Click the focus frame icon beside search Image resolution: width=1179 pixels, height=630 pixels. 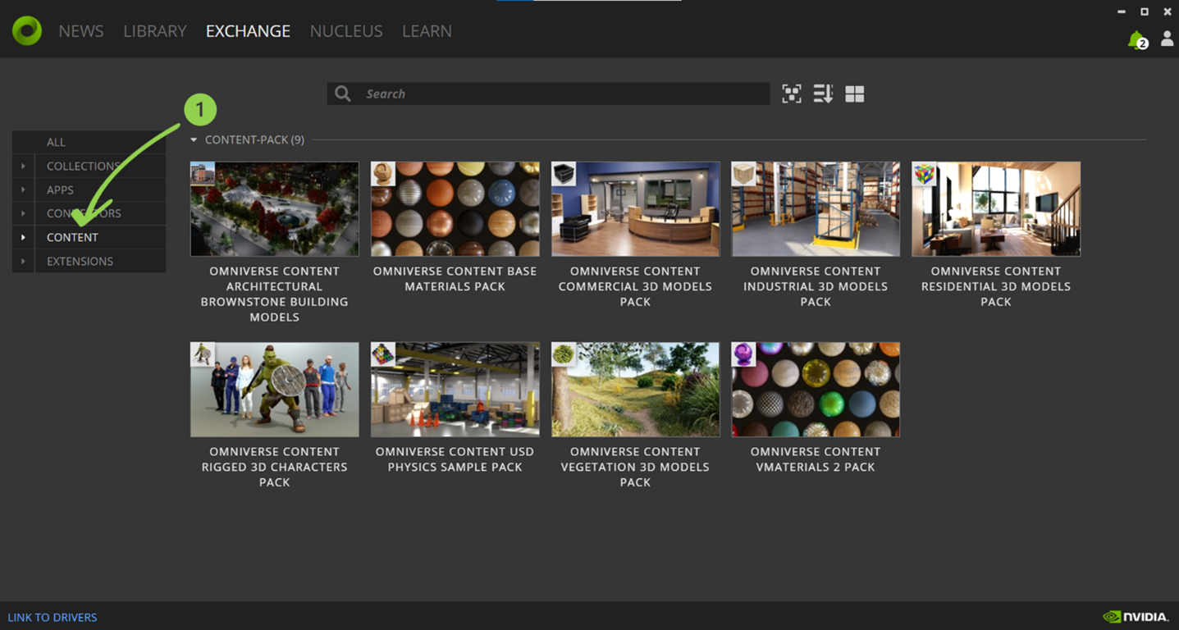[792, 94]
